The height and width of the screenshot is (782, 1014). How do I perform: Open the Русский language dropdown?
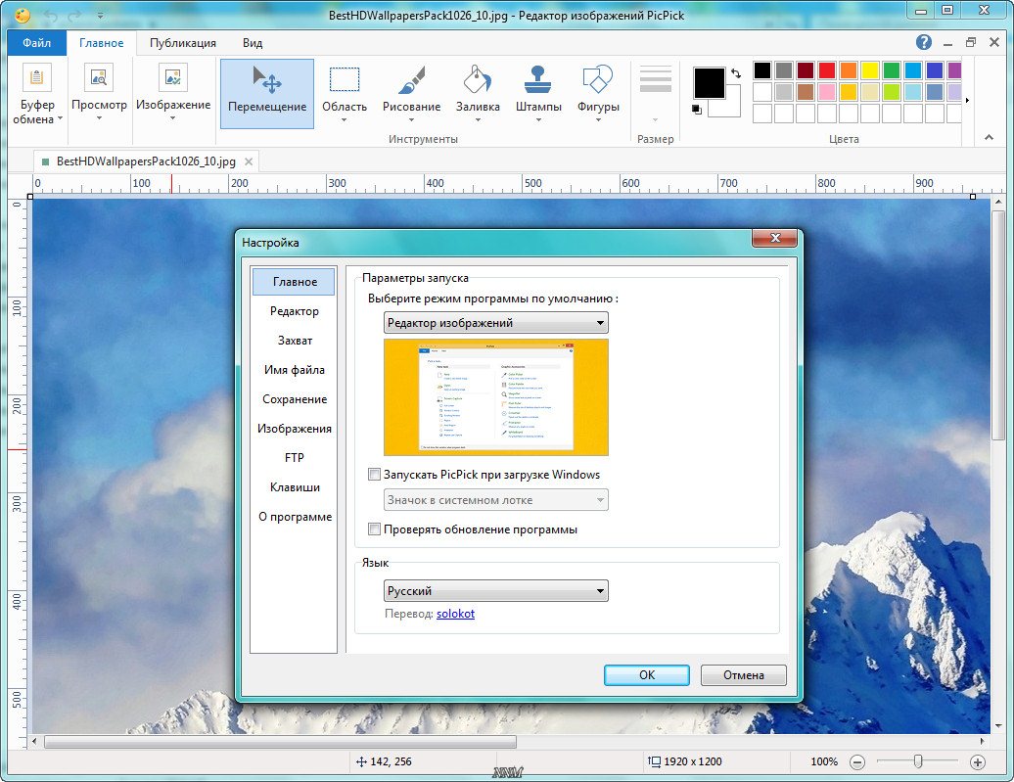tap(495, 591)
